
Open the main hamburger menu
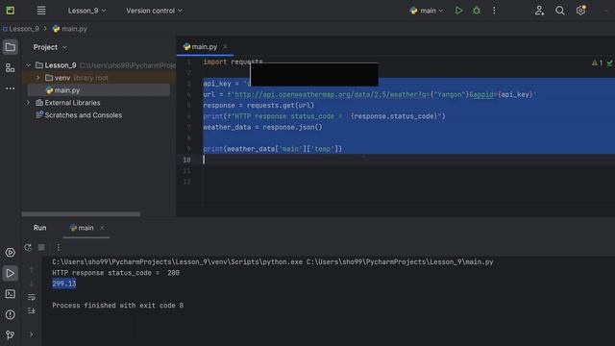(41, 11)
